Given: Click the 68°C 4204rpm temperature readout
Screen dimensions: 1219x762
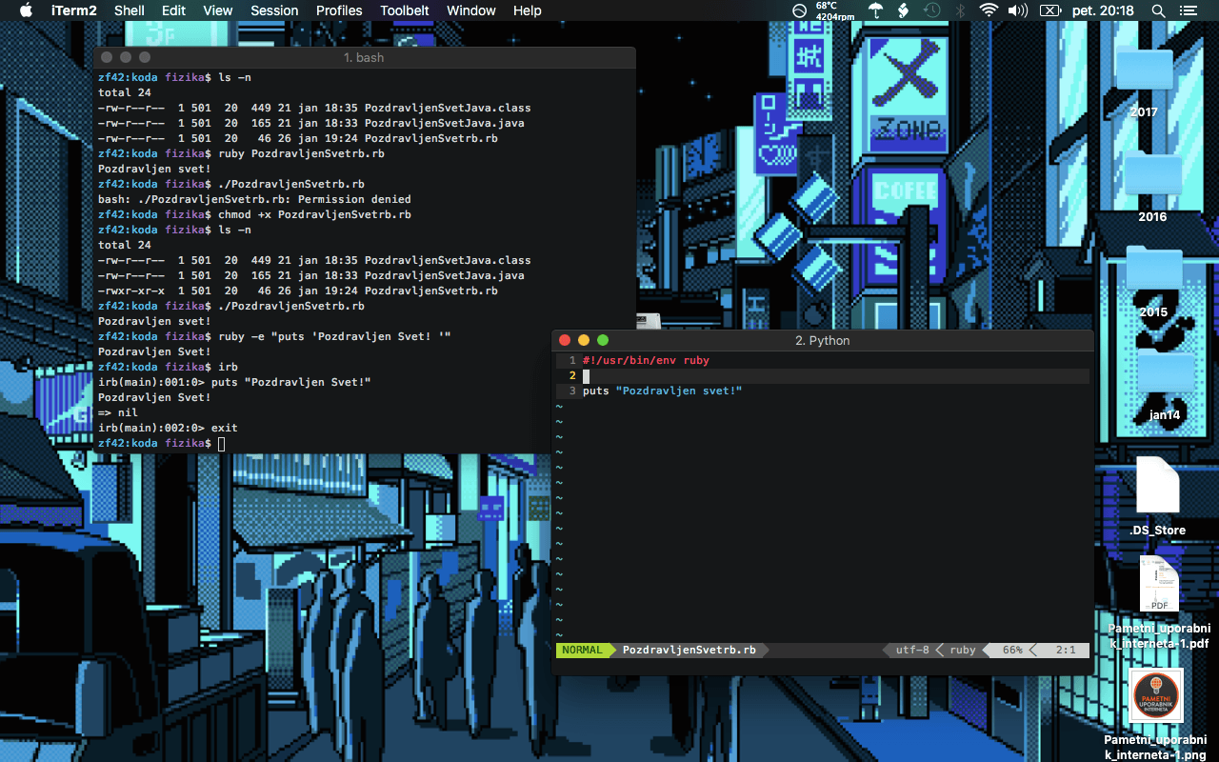Looking at the screenshot, I should pos(833,10).
